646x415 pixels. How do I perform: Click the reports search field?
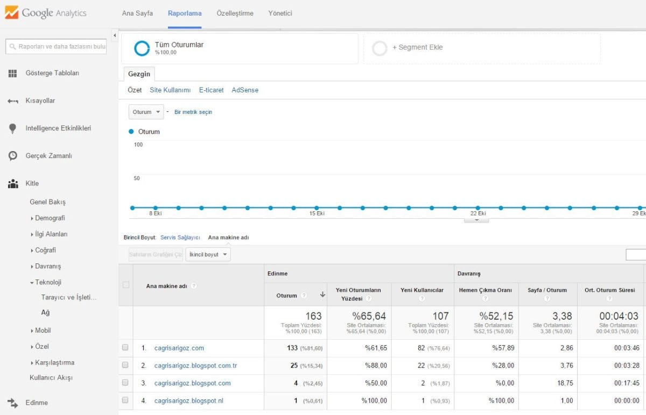coord(57,47)
